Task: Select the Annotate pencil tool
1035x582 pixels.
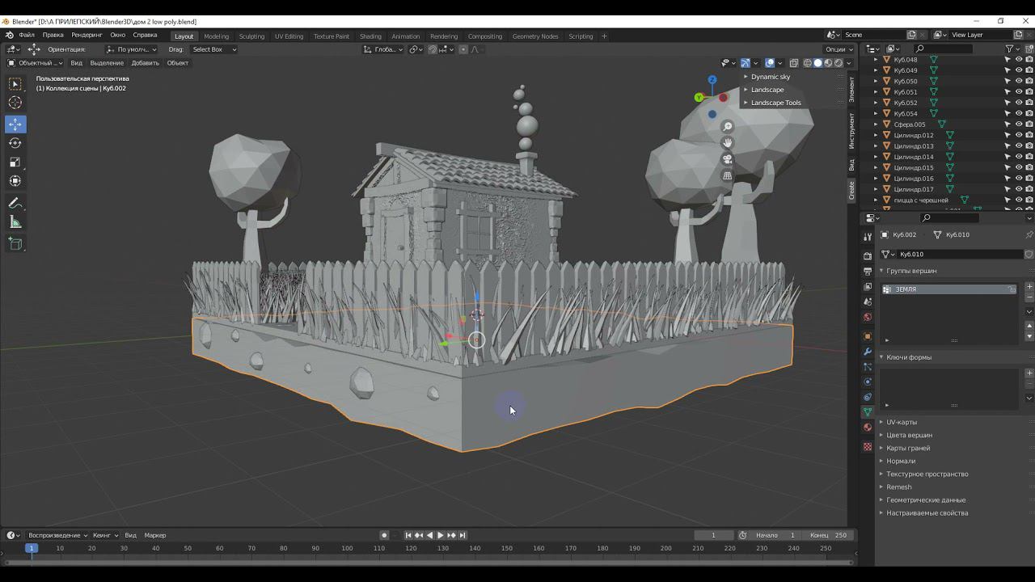Action: (x=15, y=203)
